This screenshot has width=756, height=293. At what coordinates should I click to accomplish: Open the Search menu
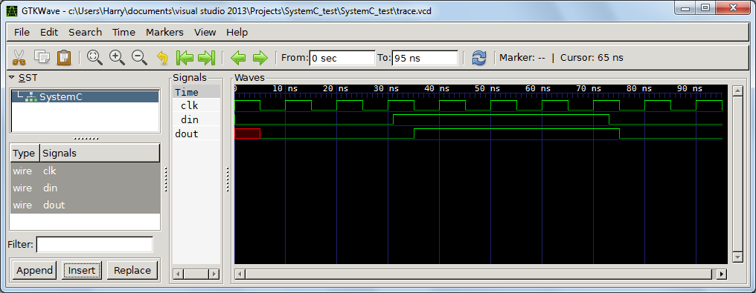pos(85,32)
